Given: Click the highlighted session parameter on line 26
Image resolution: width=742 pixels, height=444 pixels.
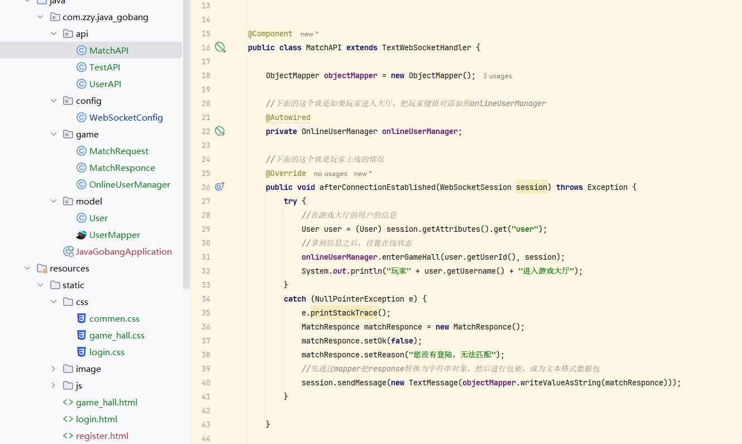Looking at the screenshot, I should coord(532,187).
